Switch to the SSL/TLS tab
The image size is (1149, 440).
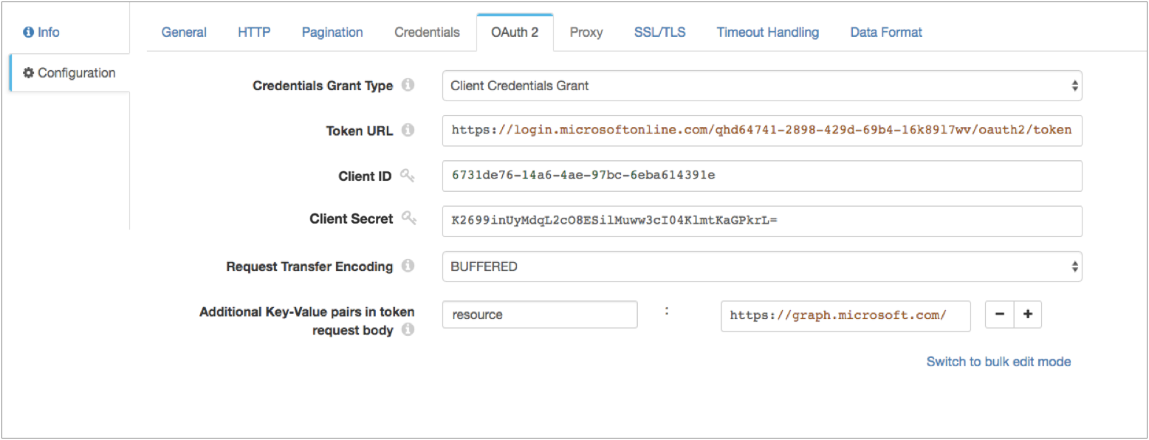point(659,32)
